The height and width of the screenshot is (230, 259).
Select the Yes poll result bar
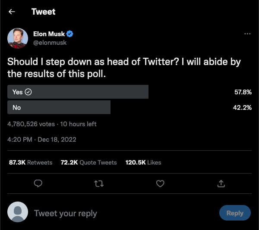[x=78, y=92]
